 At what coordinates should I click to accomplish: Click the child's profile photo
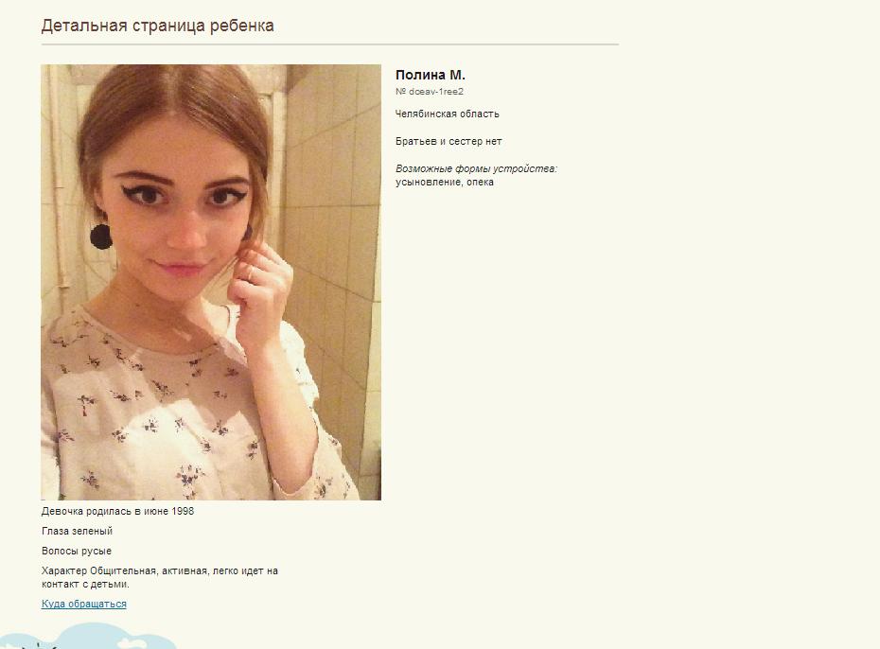[211, 282]
